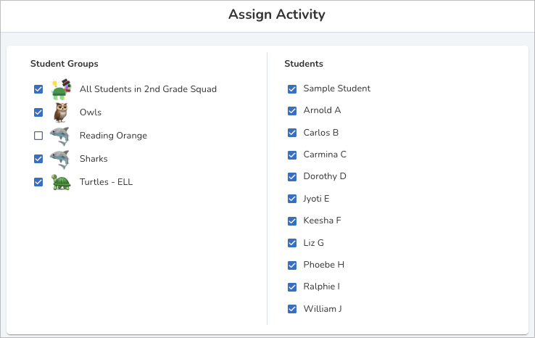Click the Liz G student name

tap(313, 242)
